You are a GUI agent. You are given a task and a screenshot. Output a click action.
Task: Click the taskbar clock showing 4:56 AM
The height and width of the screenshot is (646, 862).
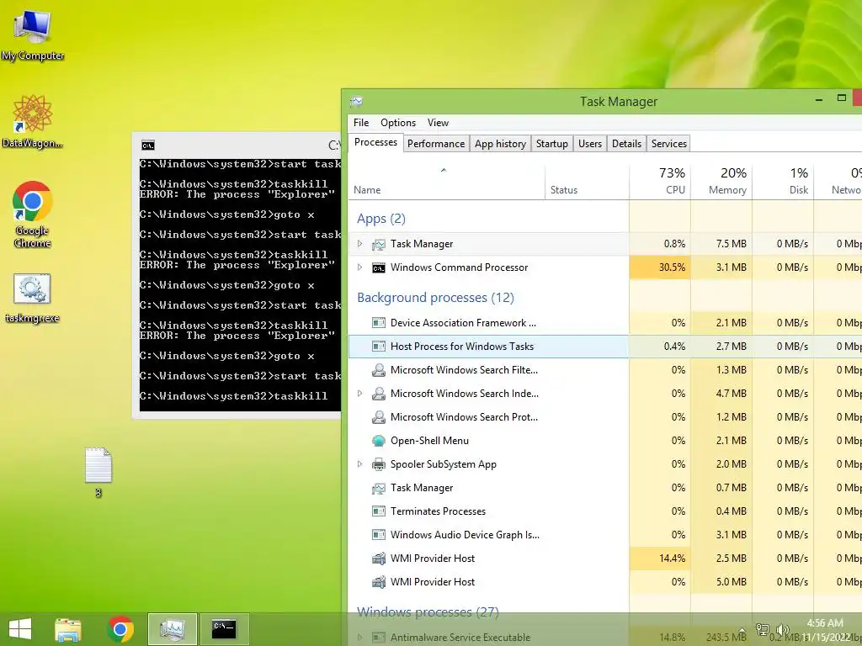point(825,630)
